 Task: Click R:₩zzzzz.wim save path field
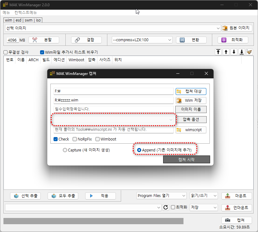[114, 100]
